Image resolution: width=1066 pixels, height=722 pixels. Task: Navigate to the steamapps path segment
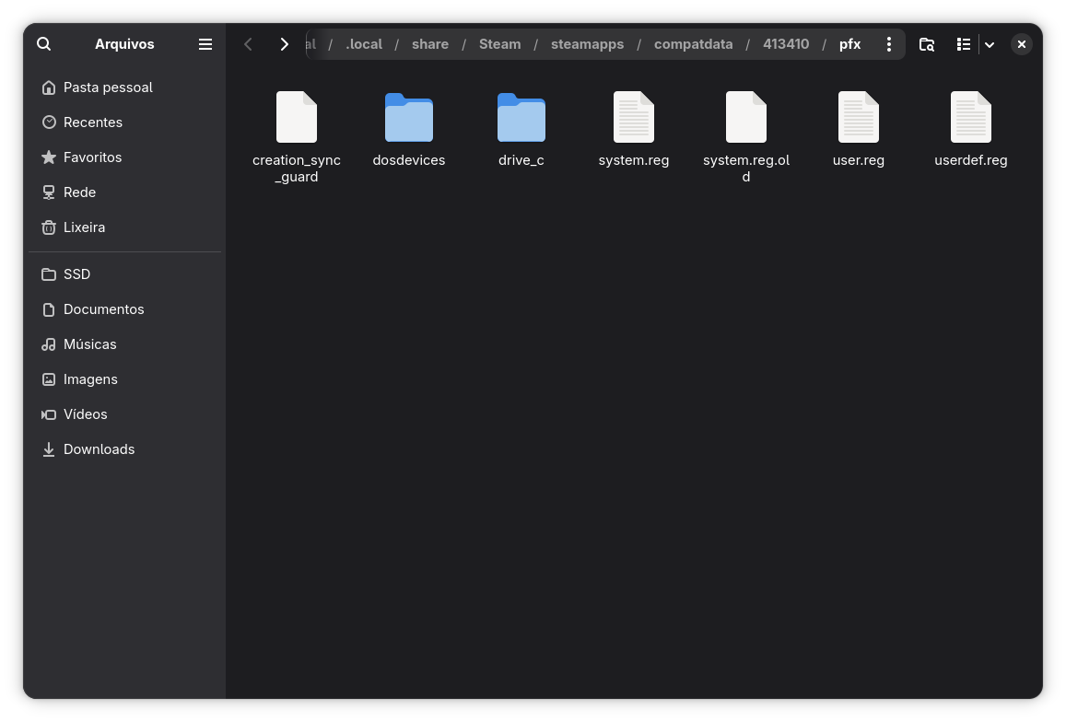click(x=588, y=44)
